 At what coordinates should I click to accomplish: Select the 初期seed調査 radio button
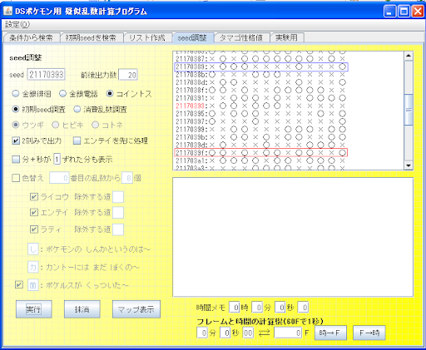click(16, 109)
